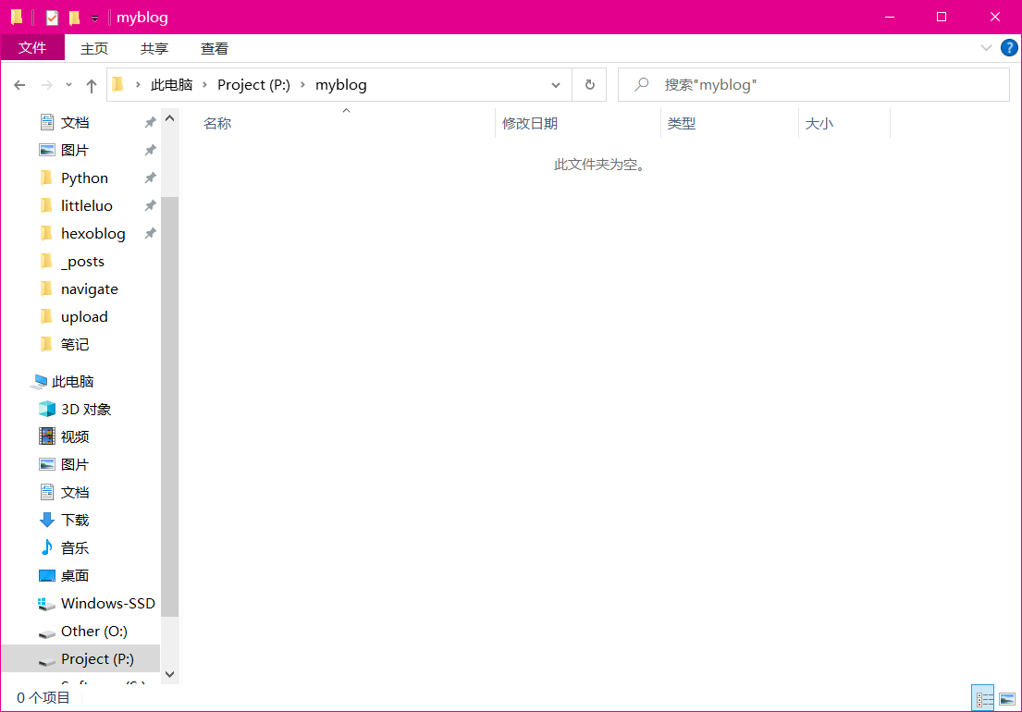Switch to the 查看 tab
The height and width of the screenshot is (712, 1022).
(x=215, y=48)
